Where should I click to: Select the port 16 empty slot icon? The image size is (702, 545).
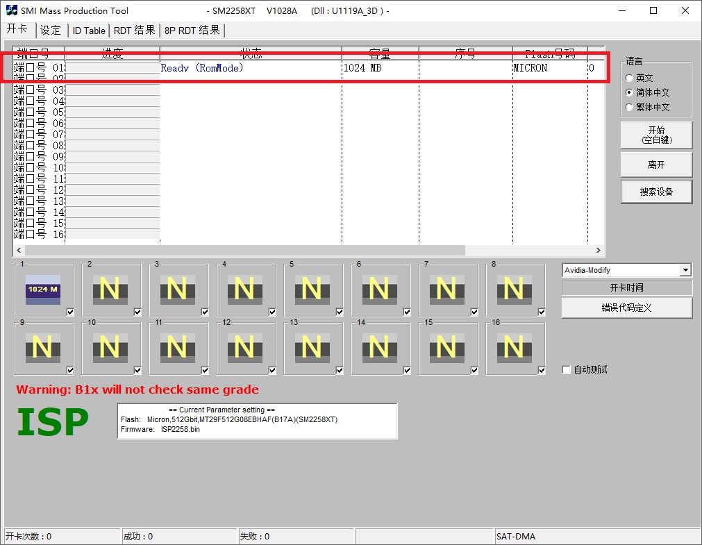pos(515,347)
